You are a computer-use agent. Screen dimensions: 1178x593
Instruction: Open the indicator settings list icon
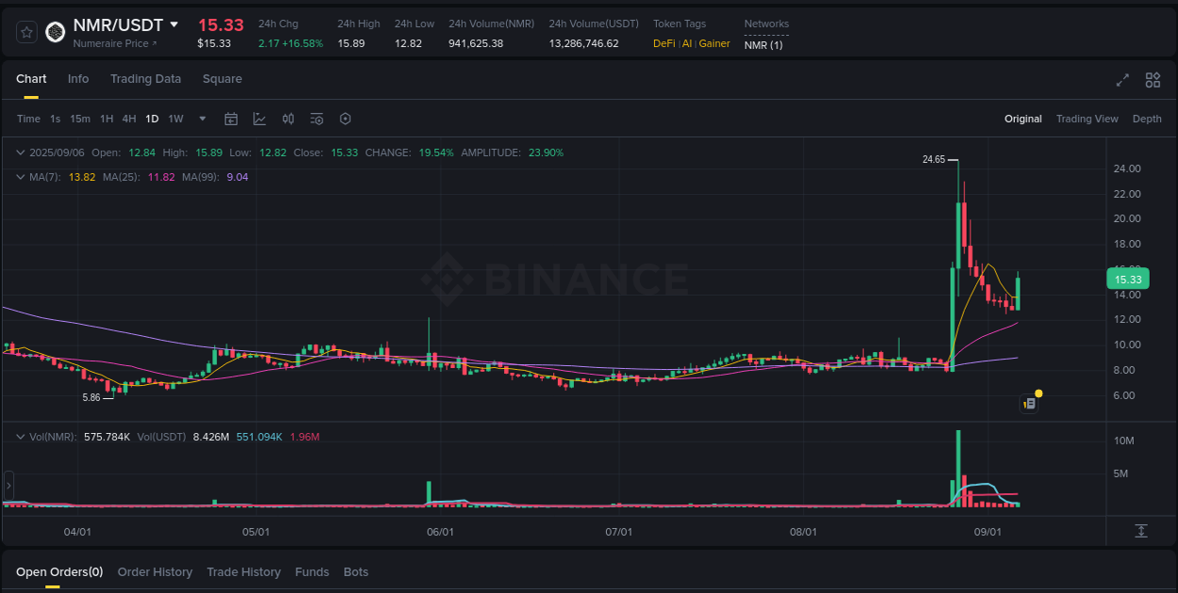[317, 119]
